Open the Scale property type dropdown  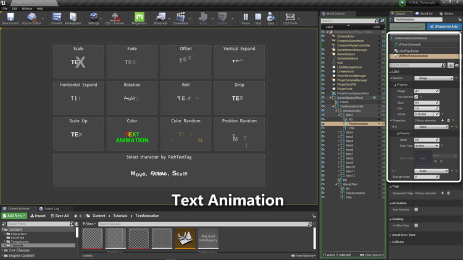click(x=432, y=171)
